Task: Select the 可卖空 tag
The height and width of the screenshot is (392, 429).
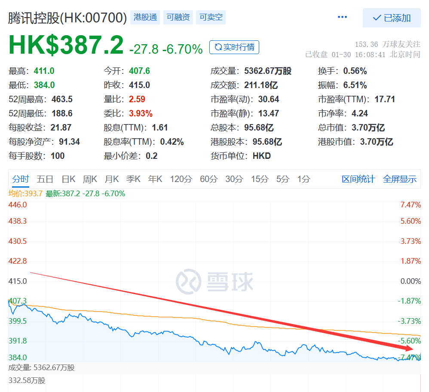Action: (211, 17)
